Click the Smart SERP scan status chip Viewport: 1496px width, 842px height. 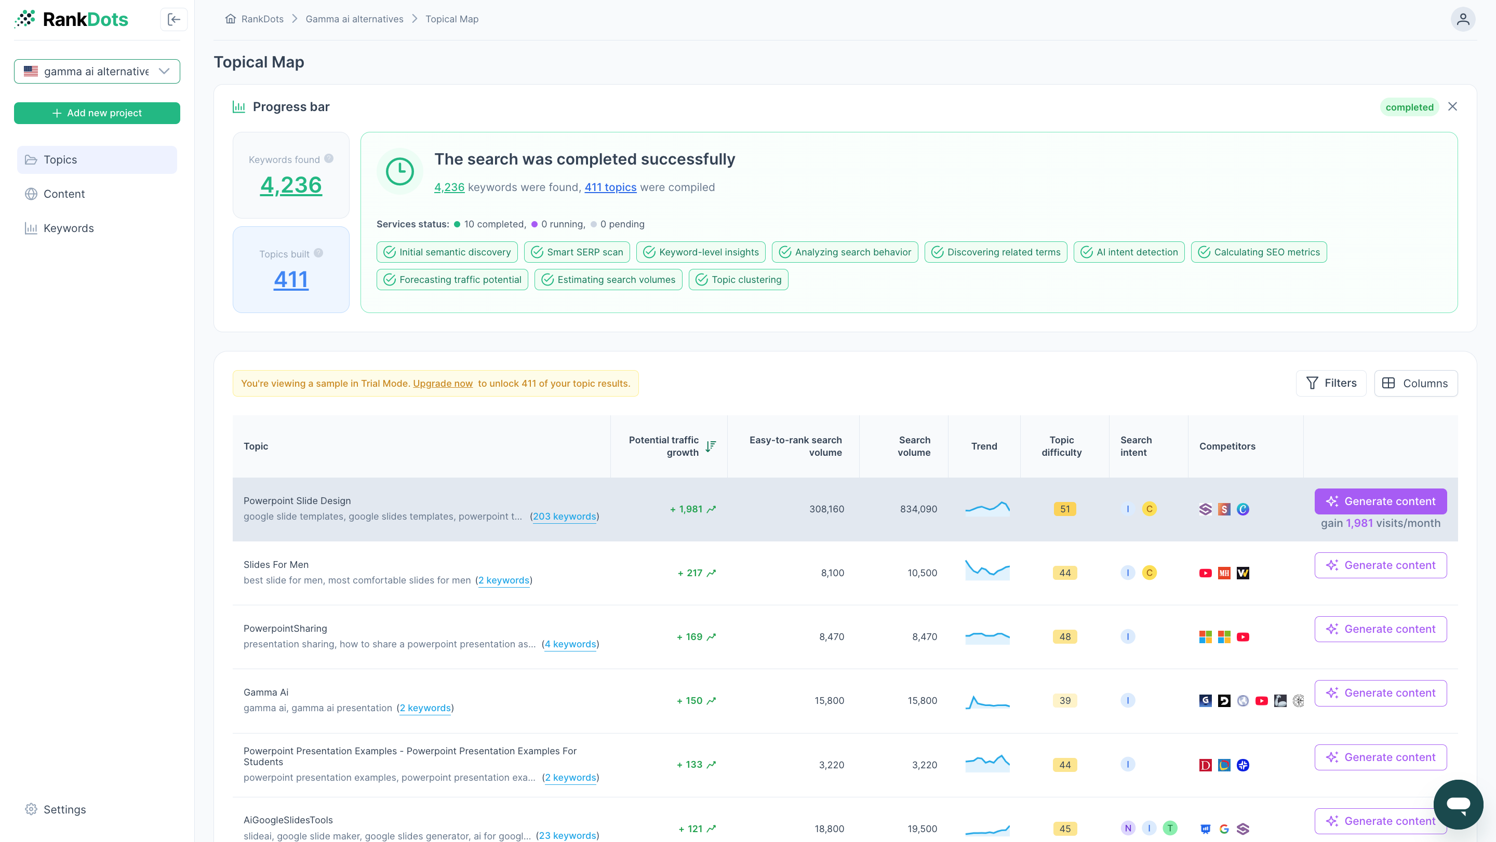(x=576, y=252)
